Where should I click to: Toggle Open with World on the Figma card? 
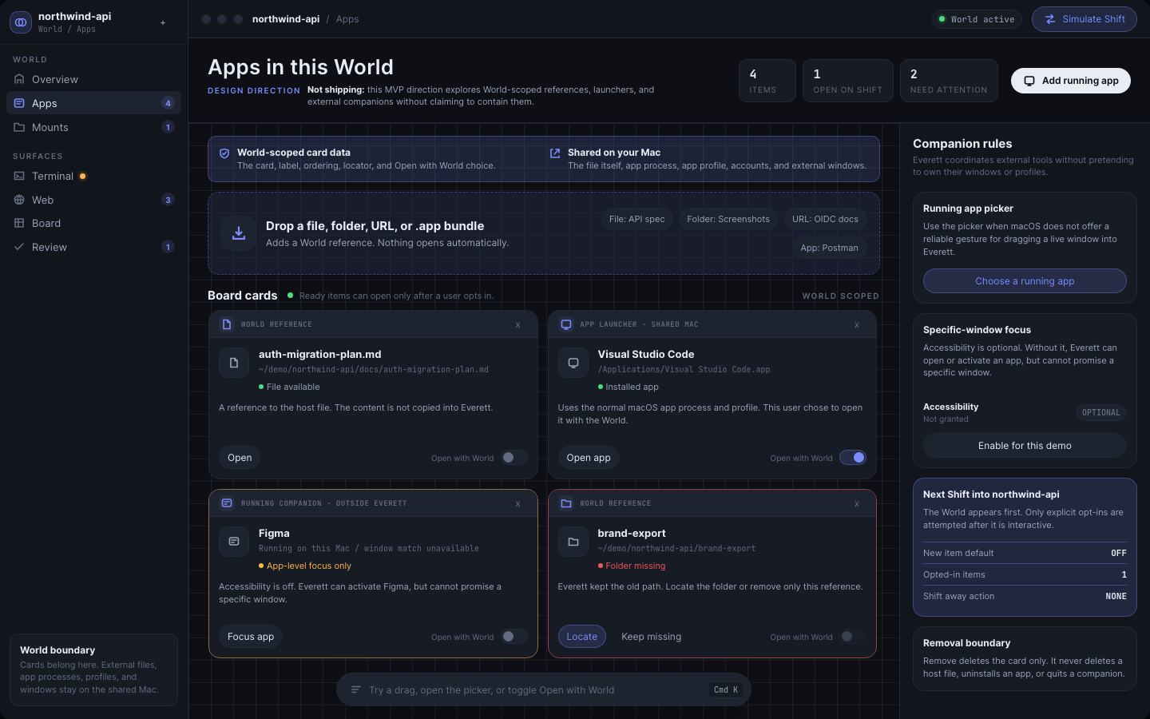pyautogui.click(x=514, y=637)
